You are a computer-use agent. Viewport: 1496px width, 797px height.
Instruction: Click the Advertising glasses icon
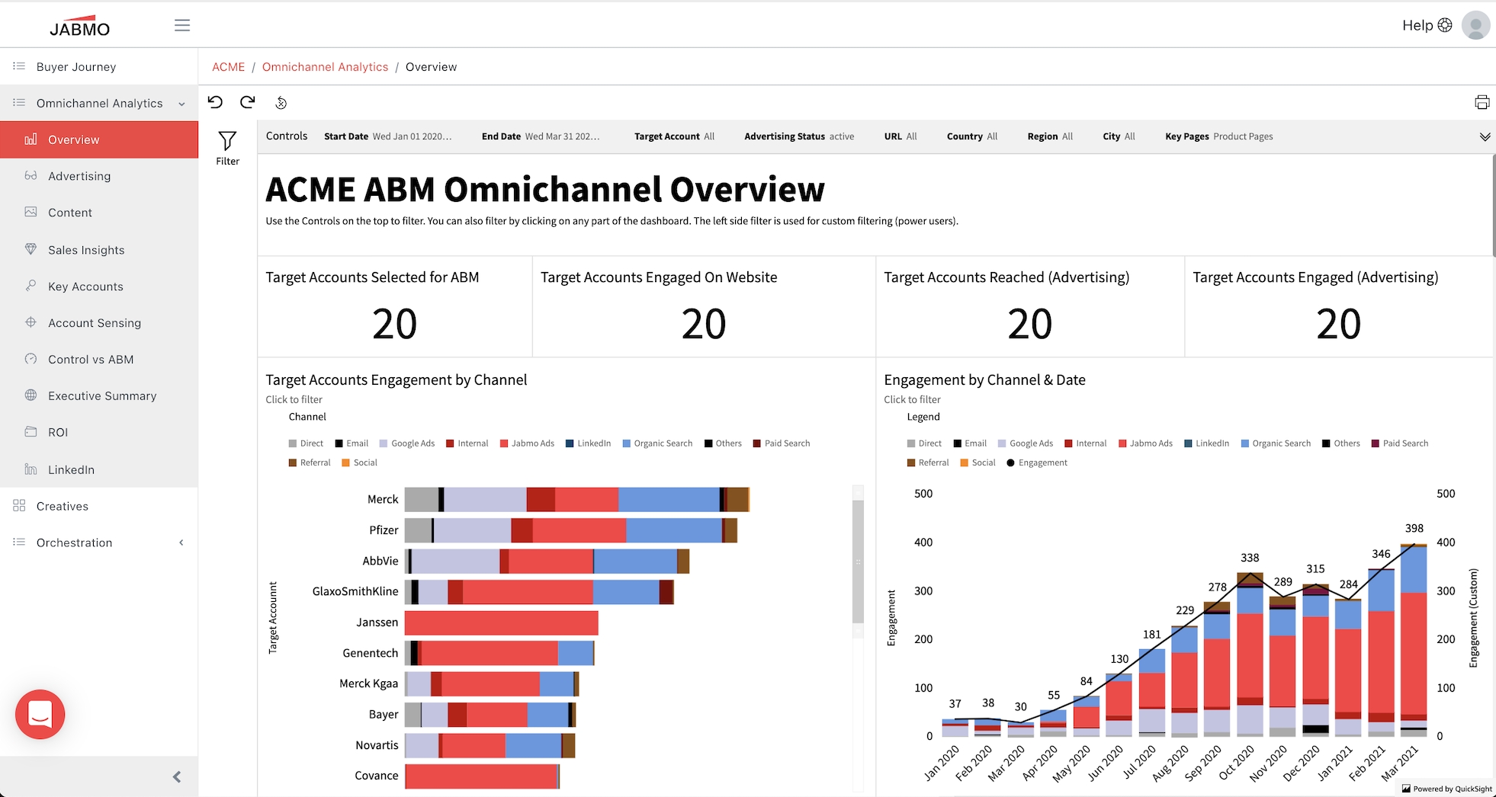(x=30, y=175)
